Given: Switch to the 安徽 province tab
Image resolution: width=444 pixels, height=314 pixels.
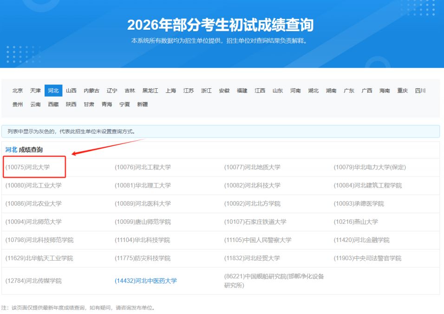Looking at the screenshot, I should coord(224,91).
